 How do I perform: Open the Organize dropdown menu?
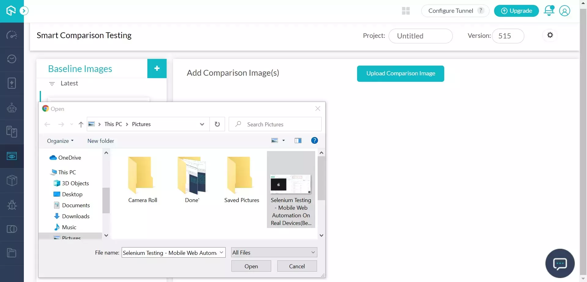click(60, 141)
